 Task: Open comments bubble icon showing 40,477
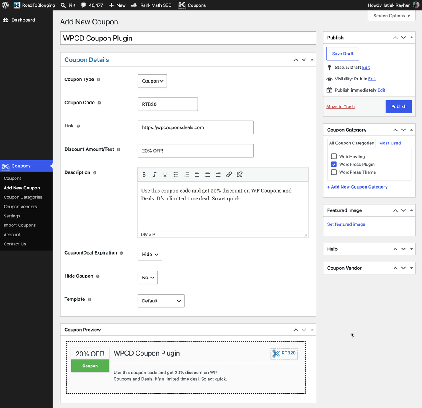point(83,5)
